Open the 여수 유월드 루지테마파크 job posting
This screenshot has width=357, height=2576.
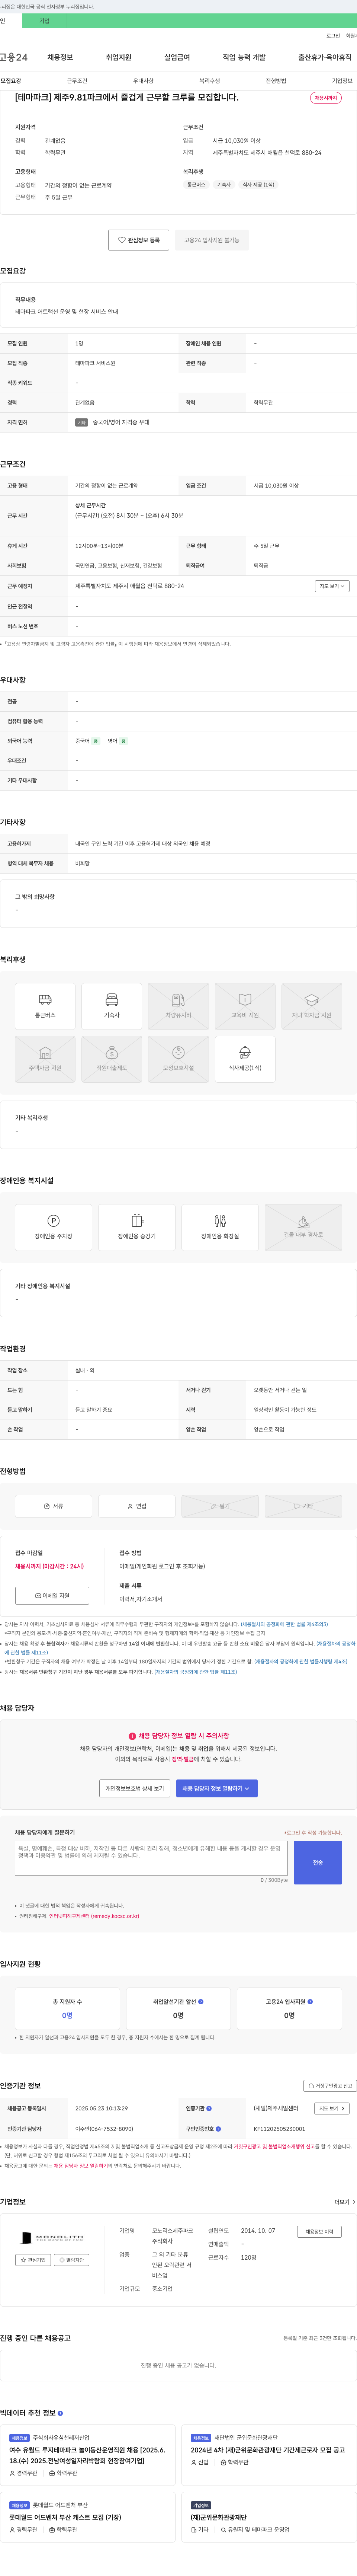point(88,2455)
